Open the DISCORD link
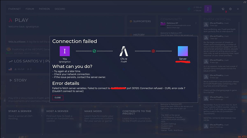 coord(60,9)
